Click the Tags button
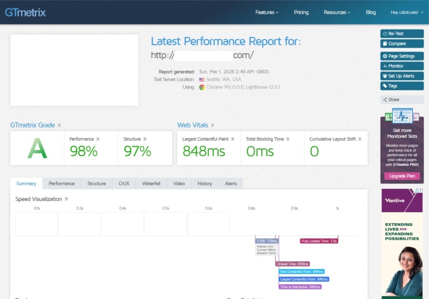This screenshot has width=429, height=299. tap(402, 86)
